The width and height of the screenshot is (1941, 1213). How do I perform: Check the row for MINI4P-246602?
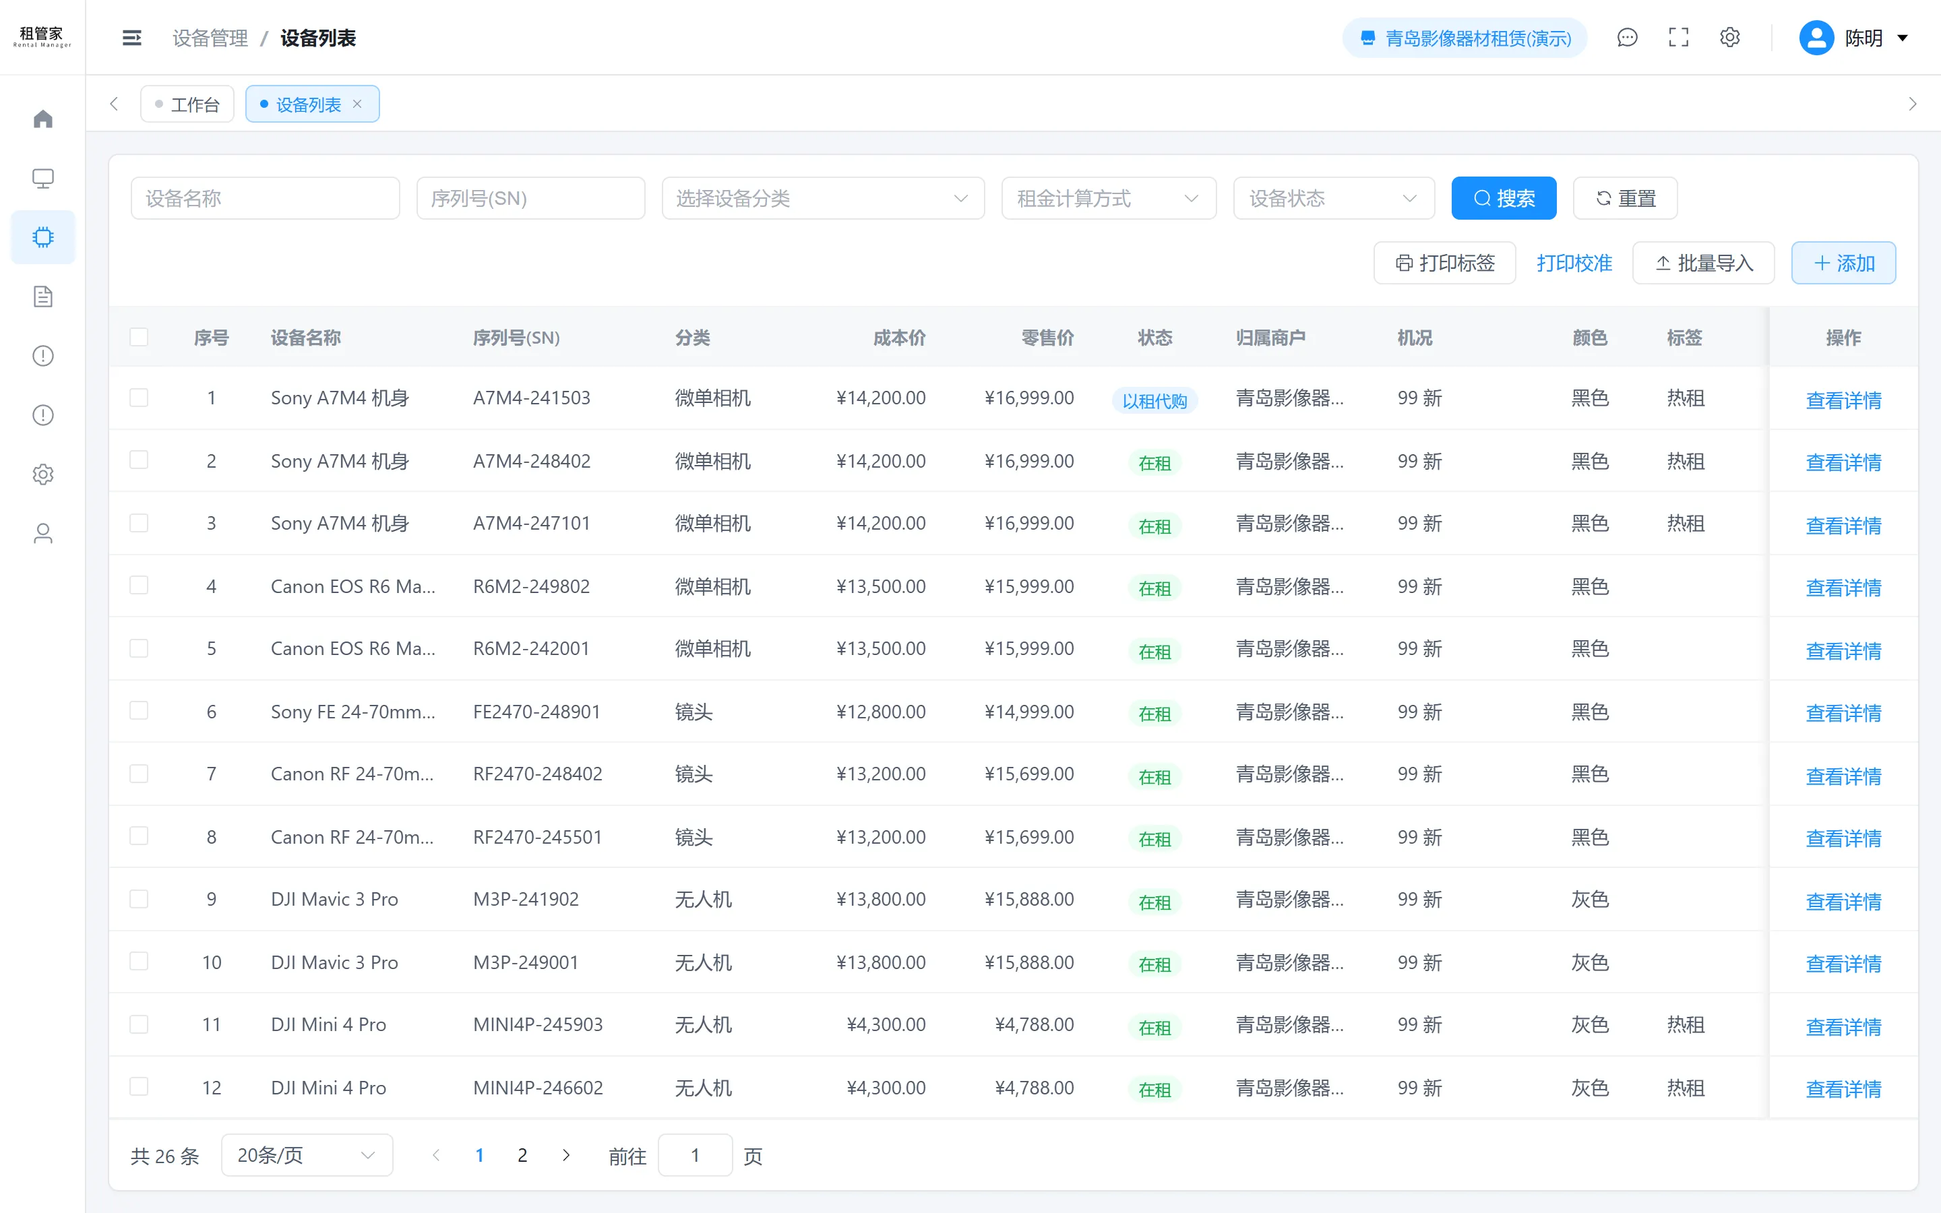coord(139,1087)
